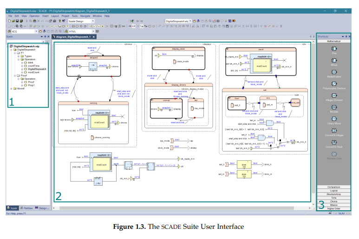Select countTime operator in project tree
Screen dimensions: 359x239
[x=33, y=66]
